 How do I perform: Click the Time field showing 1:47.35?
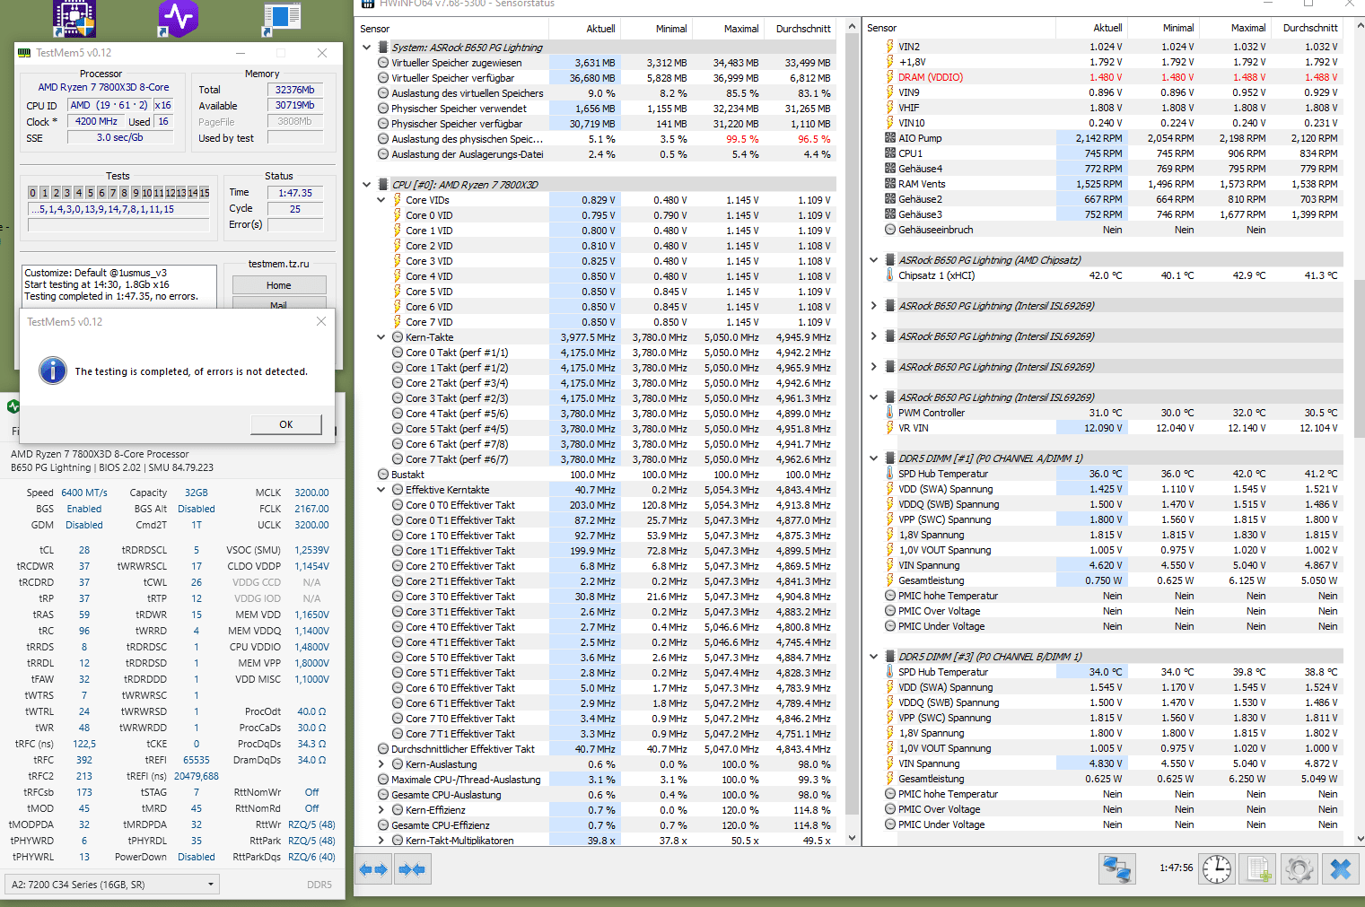(x=295, y=193)
